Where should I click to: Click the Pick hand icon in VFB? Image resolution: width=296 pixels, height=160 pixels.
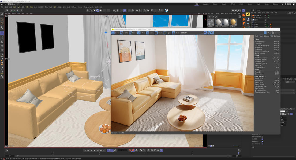173,33
